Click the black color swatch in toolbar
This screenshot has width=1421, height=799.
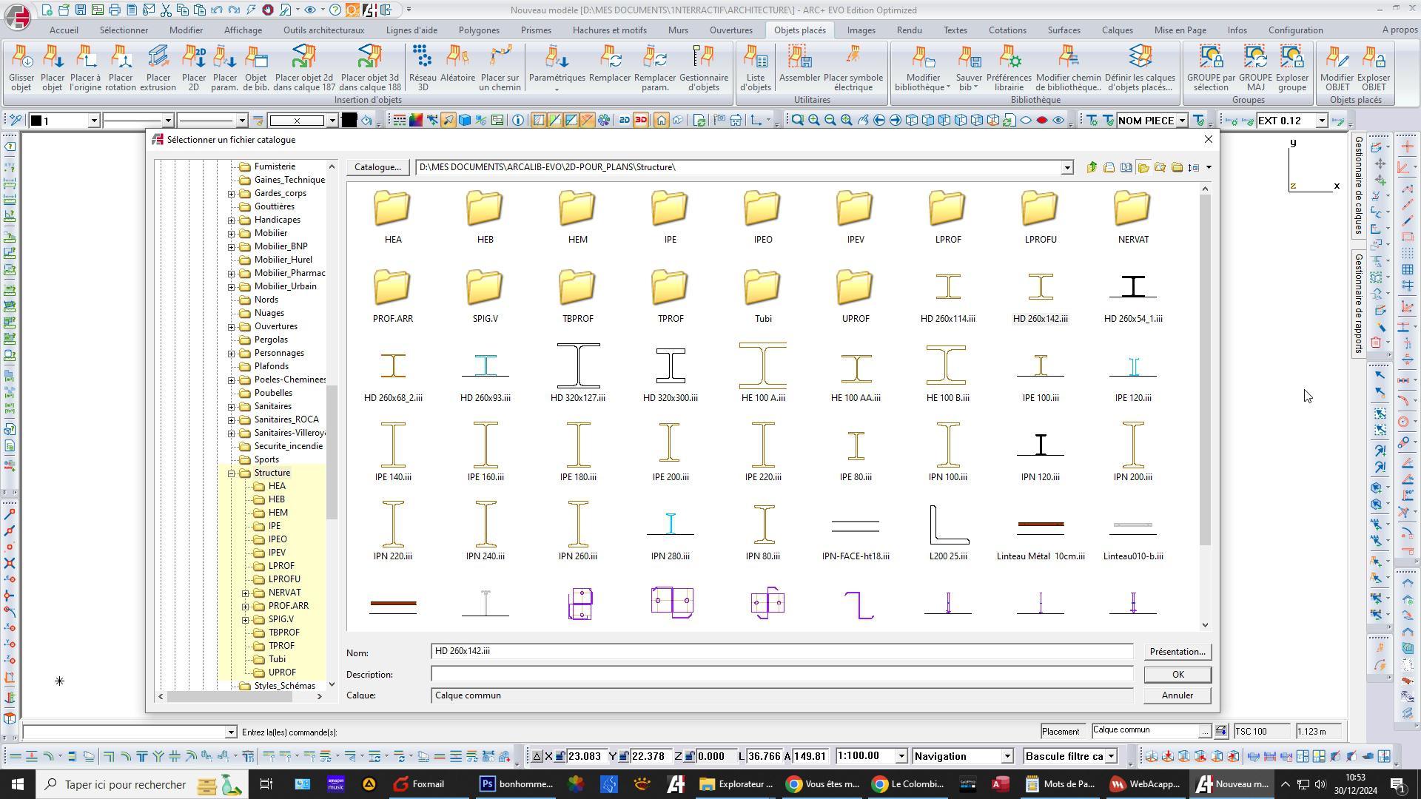(349, 121)
